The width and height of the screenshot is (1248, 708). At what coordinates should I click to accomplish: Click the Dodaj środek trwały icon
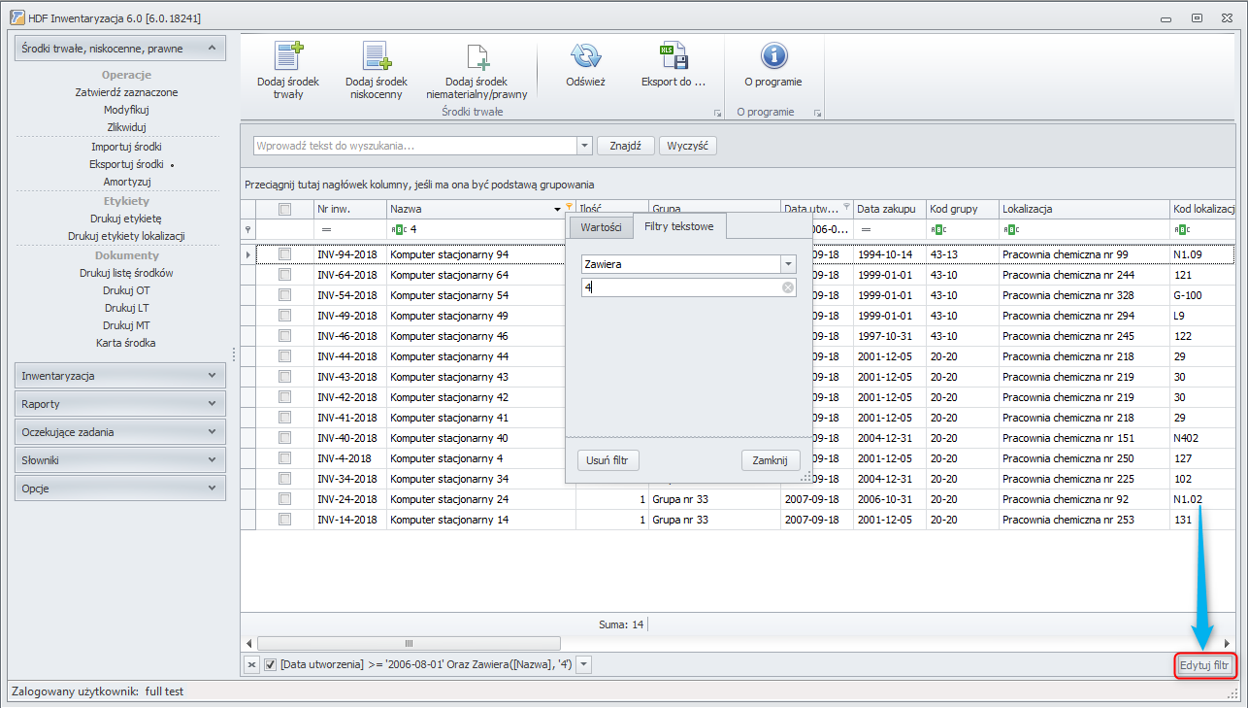click(288, 55)
